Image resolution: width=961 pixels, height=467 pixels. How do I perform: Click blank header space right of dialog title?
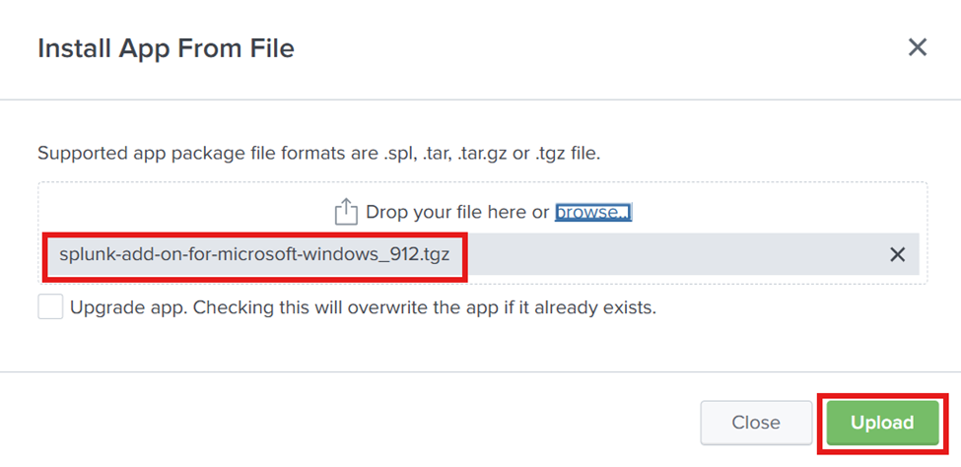[600, 48]
